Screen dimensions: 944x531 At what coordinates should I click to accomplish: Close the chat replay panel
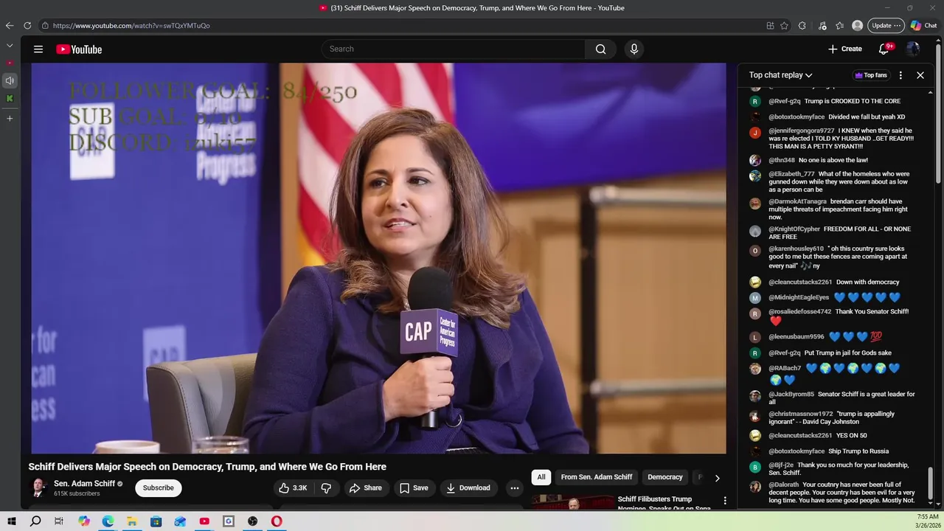click(x=920, y=75)
